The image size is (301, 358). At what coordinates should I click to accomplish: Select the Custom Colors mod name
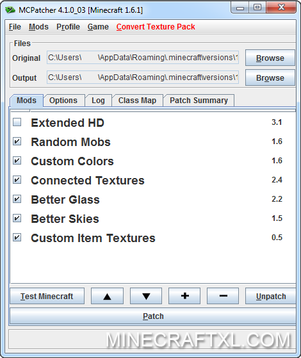pyautogui.click(x=72, y=161)
